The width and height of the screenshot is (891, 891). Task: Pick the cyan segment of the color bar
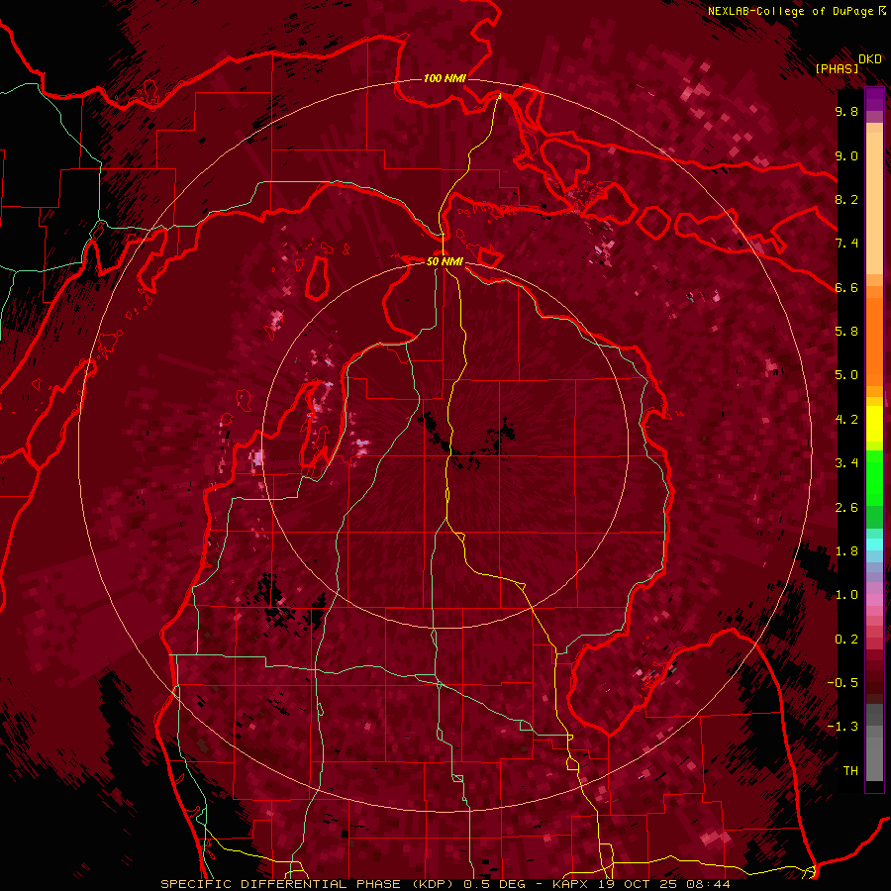click(x=874, y=544)
